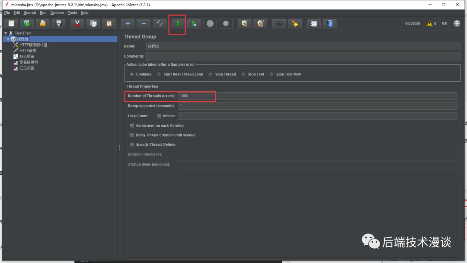Image resolution: width=467 pixels, height=263 pixels.
Task: Click the Duration (seconds) field
Action: (317, 154)
